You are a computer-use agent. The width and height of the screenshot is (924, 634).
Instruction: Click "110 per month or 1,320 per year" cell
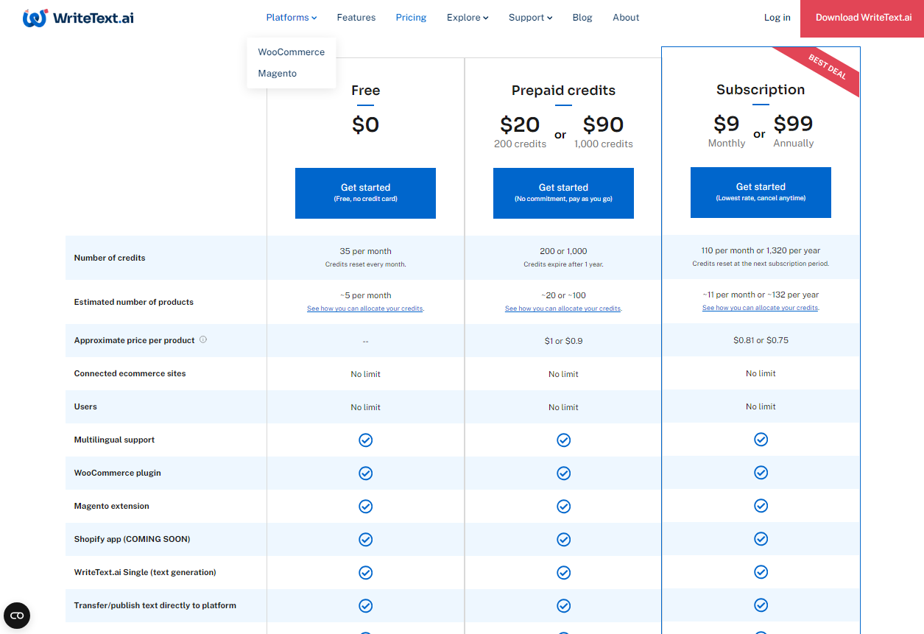[761, 251]
